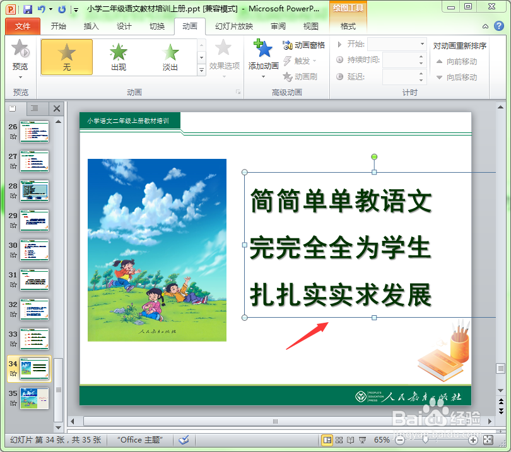This screenshot has width=511, height=452.
Task: Open the 文件 tab
Action: (x=23, y=26)
